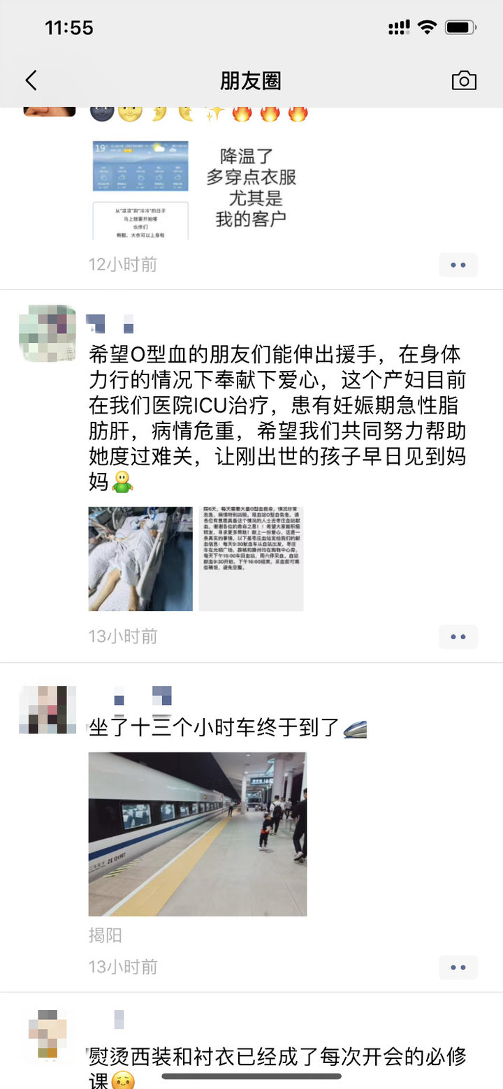
Task: Tap the battery indicator in the status bar
Action: tap(461, 28)
